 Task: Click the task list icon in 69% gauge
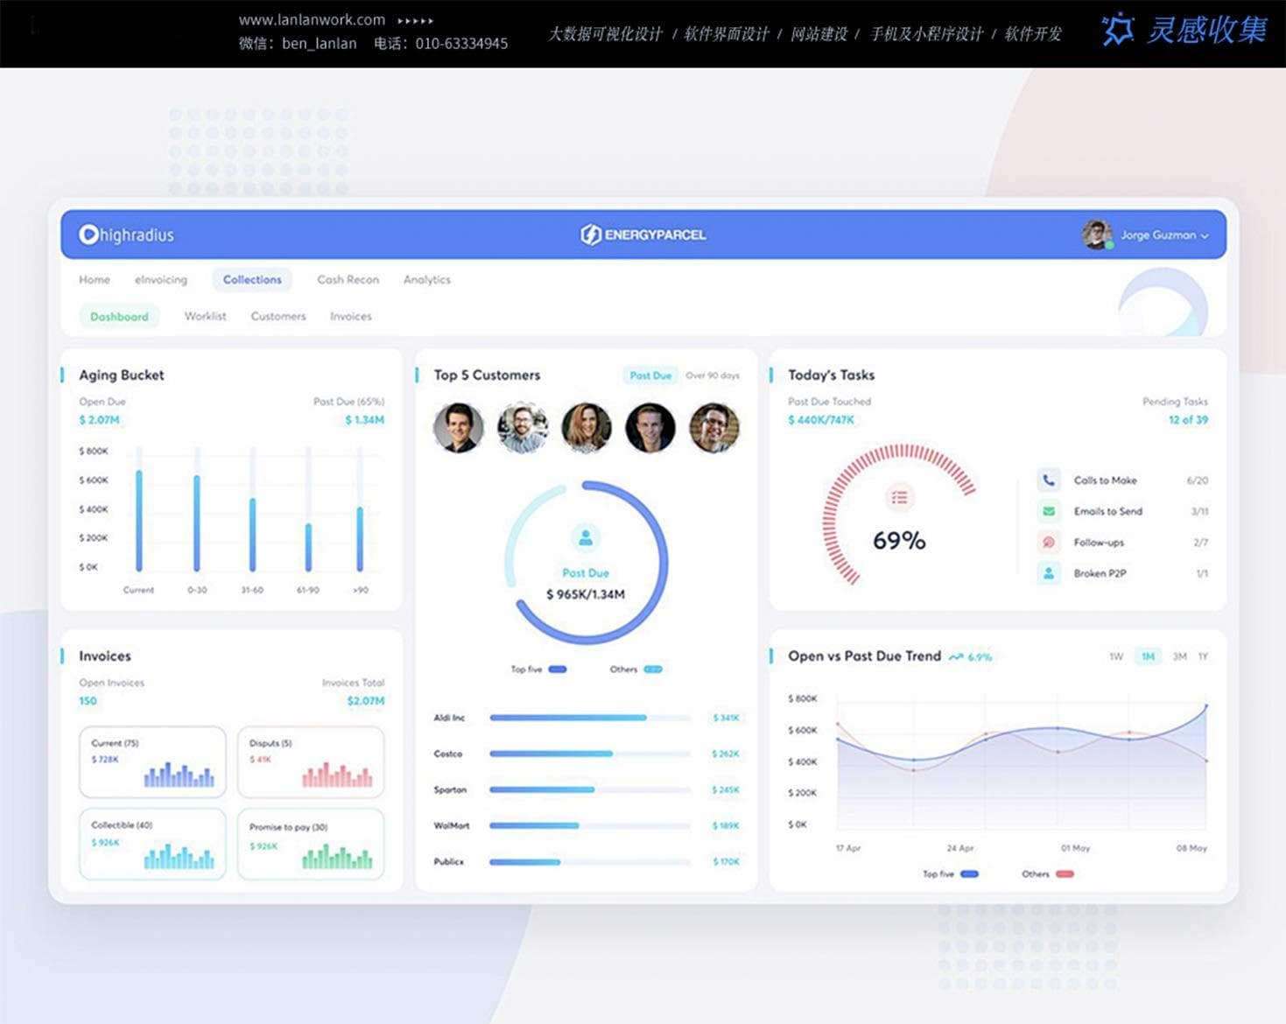pyautogui.click(x=899, y=498)
